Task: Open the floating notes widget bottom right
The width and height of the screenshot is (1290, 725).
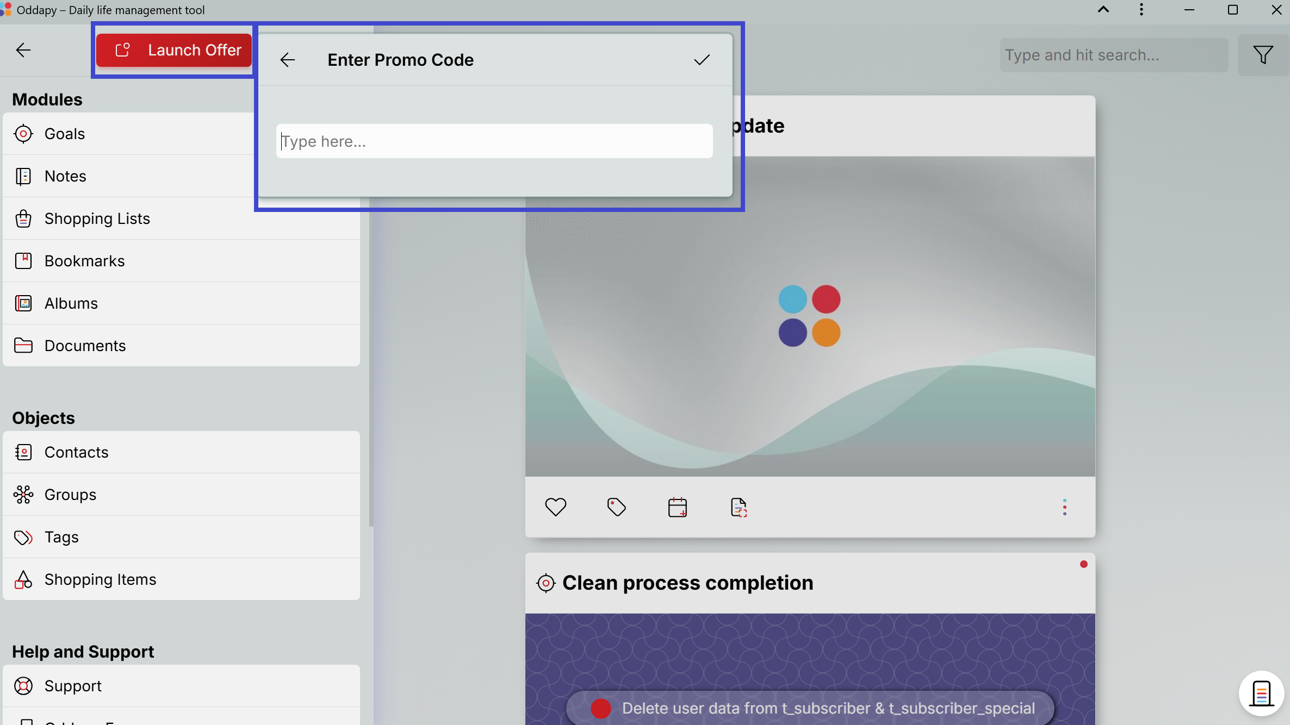Action: [1261, 693]
